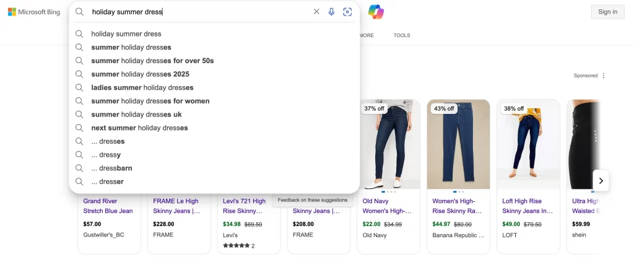
Task: Click the $57.00 price
Action: pos(92,224)
